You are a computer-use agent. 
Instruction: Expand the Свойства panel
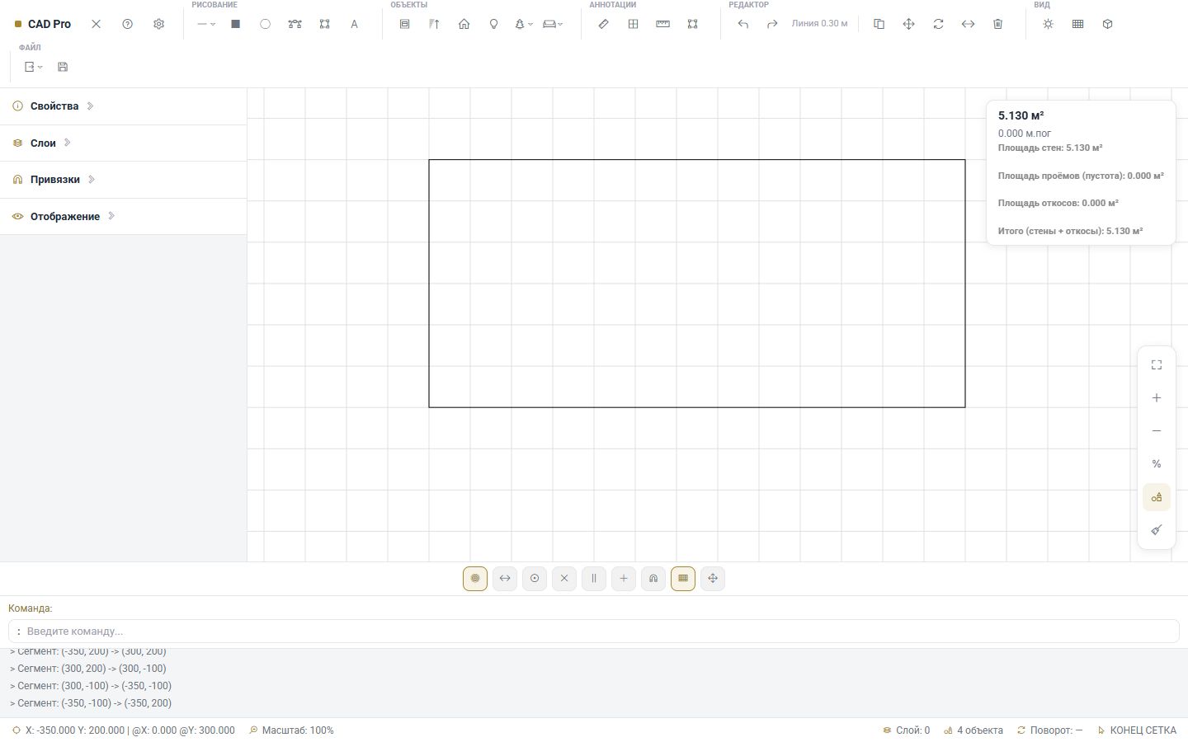[123, 106]
